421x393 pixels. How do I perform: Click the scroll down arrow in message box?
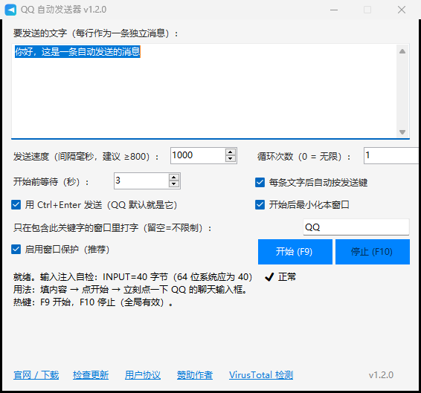[402, 132]
